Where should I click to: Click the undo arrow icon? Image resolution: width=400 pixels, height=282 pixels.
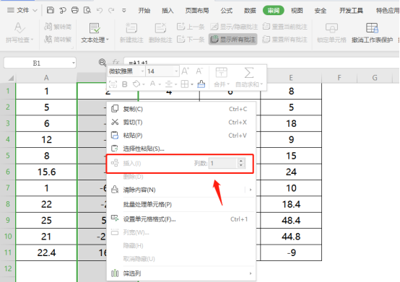click(100, 10)
